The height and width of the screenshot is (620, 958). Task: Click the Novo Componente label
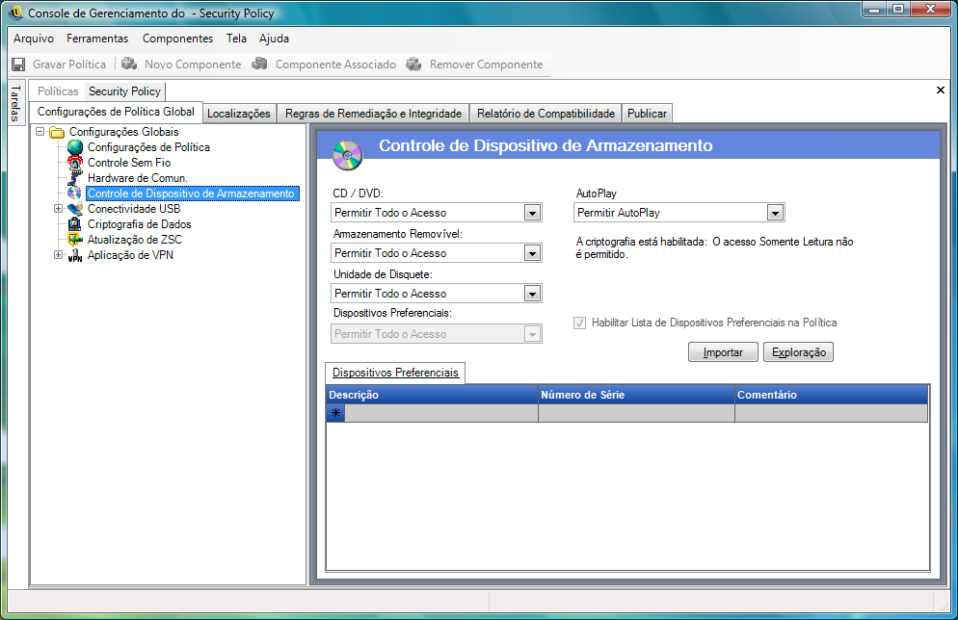[193, 65]
